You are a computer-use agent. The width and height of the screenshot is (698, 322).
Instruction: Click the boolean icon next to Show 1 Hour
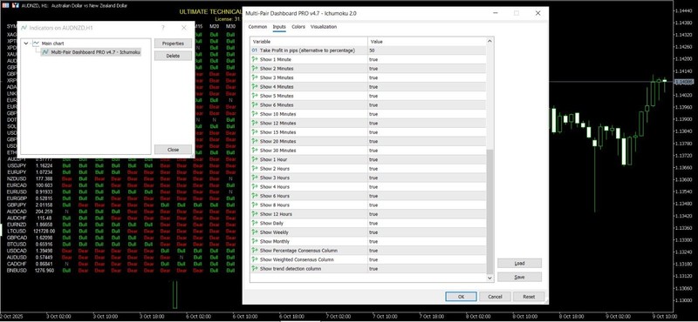point(255,159)
